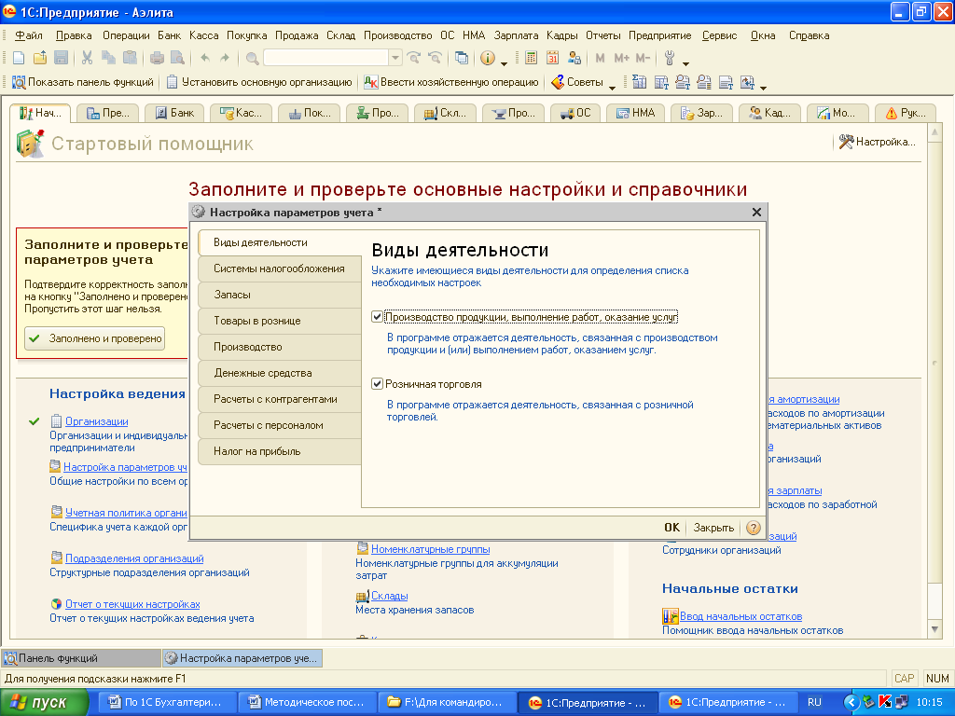
Task: Select the Запасы section in dialog
Action: click(x=279, y=295)
